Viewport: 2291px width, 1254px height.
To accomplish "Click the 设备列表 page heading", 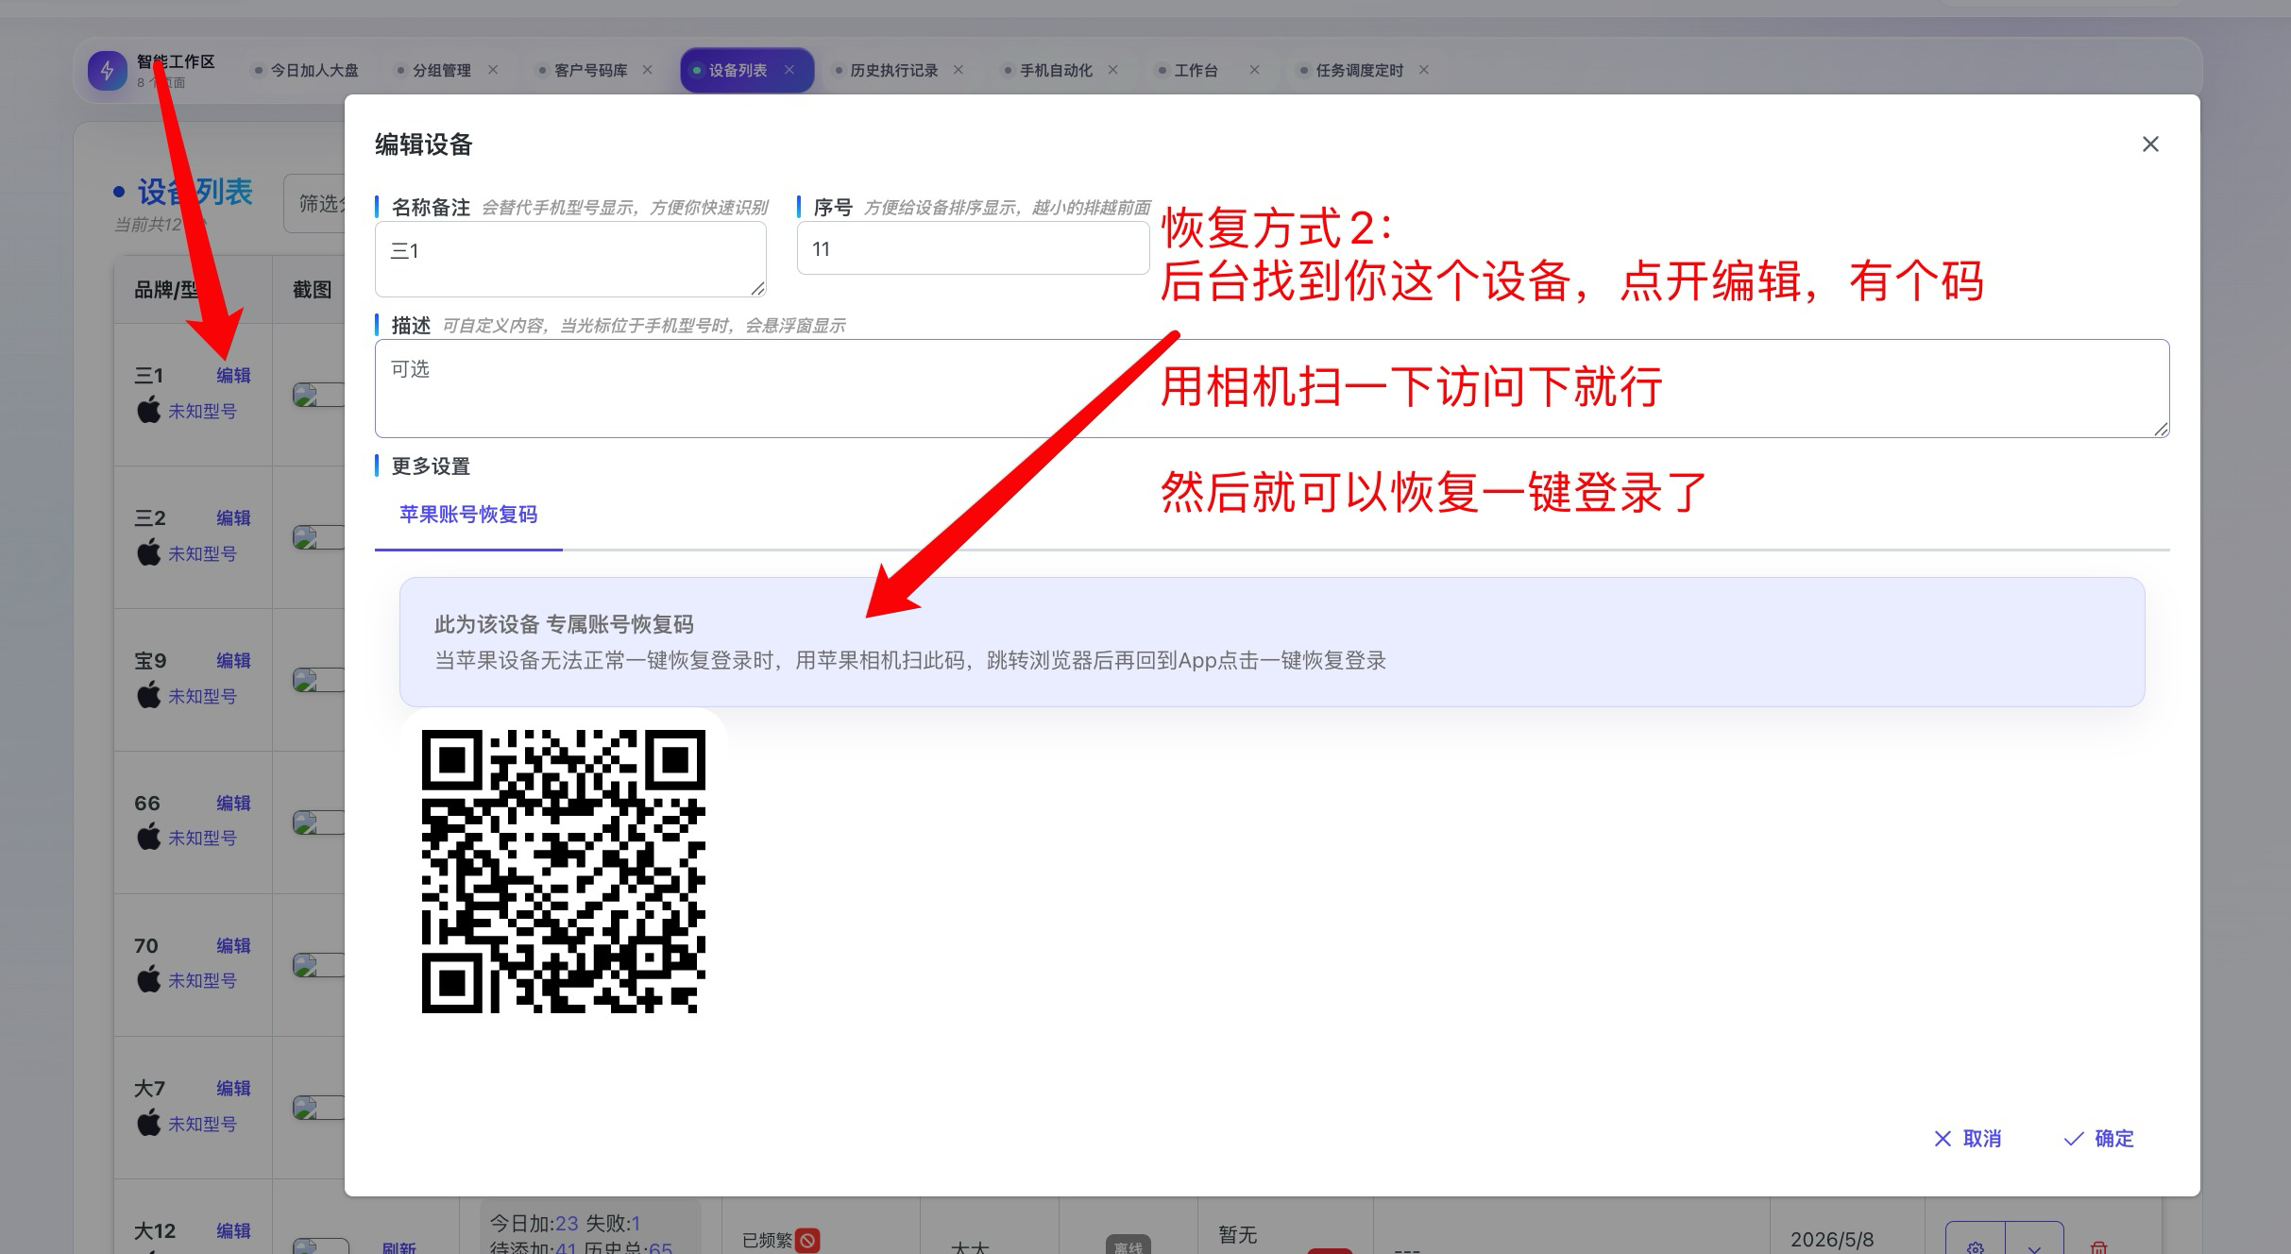I will click(x=195, y=192).
